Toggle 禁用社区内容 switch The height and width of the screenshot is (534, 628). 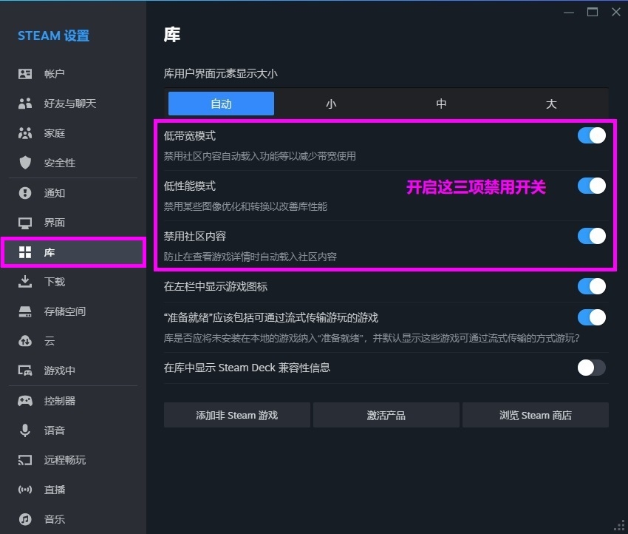pos(592,236)
